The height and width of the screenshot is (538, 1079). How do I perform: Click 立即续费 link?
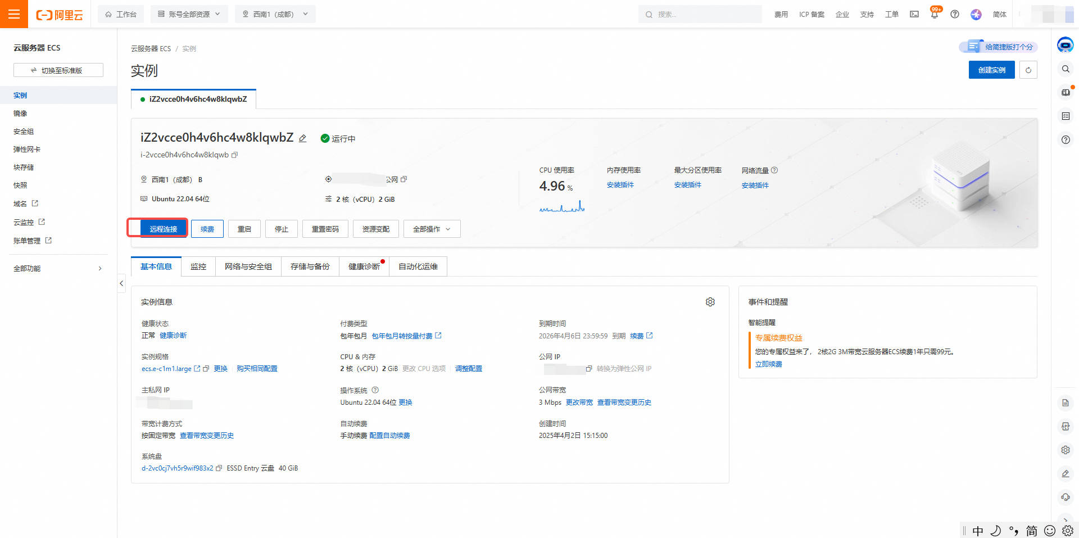[x=769, y=364]
